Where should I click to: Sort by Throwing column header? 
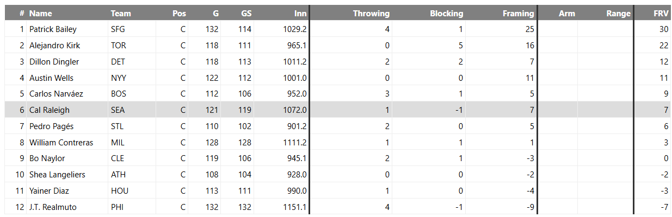(371, 14)
